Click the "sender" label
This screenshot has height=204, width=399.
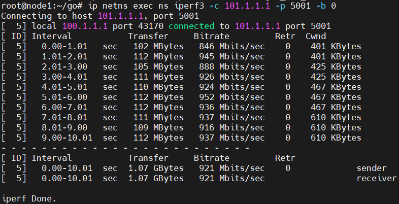point(372,168)
